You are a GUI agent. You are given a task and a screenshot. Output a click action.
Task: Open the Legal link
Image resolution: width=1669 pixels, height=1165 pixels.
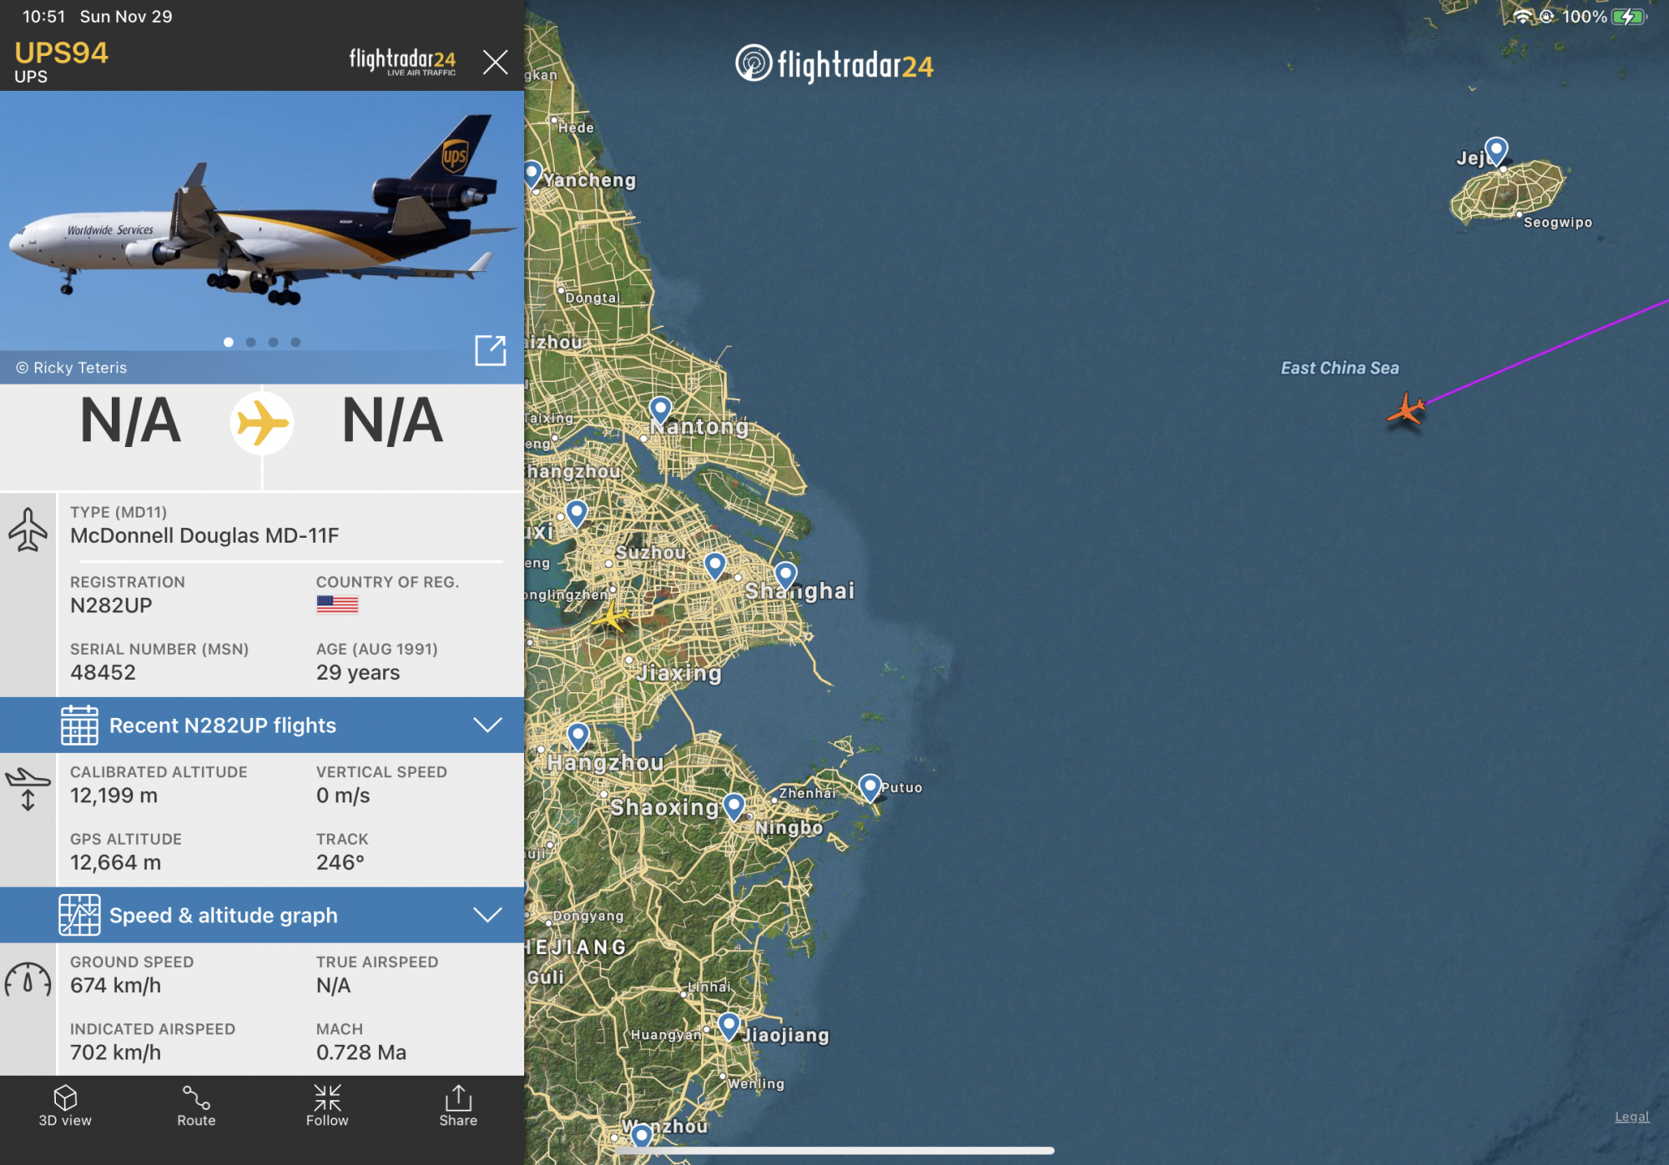[1631, 1117]
